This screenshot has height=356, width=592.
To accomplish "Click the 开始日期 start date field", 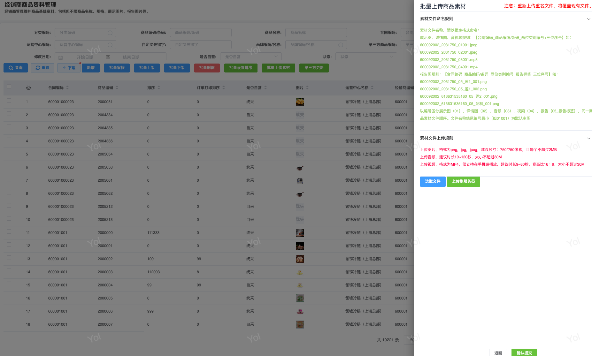I will click(x=85, y=57).
